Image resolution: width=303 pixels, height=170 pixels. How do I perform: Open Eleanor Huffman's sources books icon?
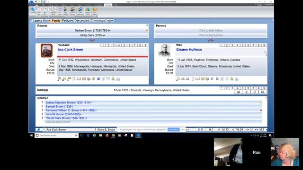coord(207,79)
